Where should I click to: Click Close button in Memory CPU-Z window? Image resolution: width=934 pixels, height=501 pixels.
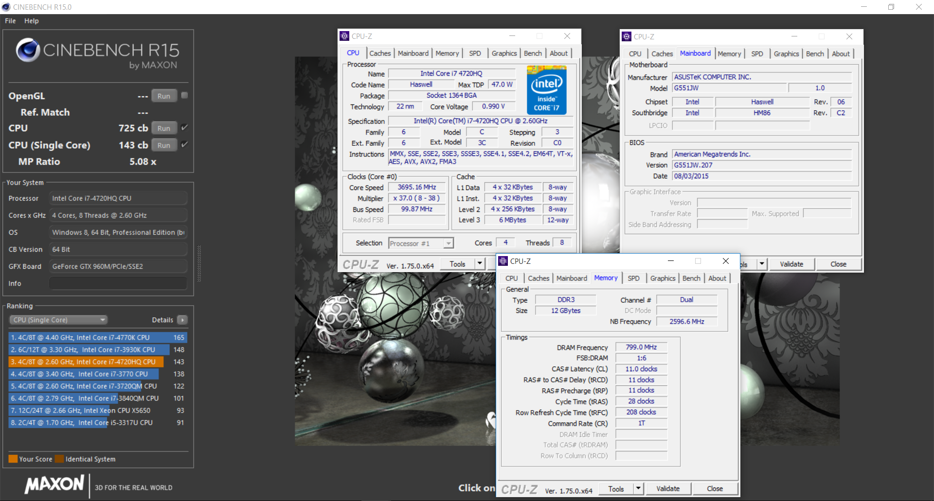pyautogui.click(x=715, y=488)
